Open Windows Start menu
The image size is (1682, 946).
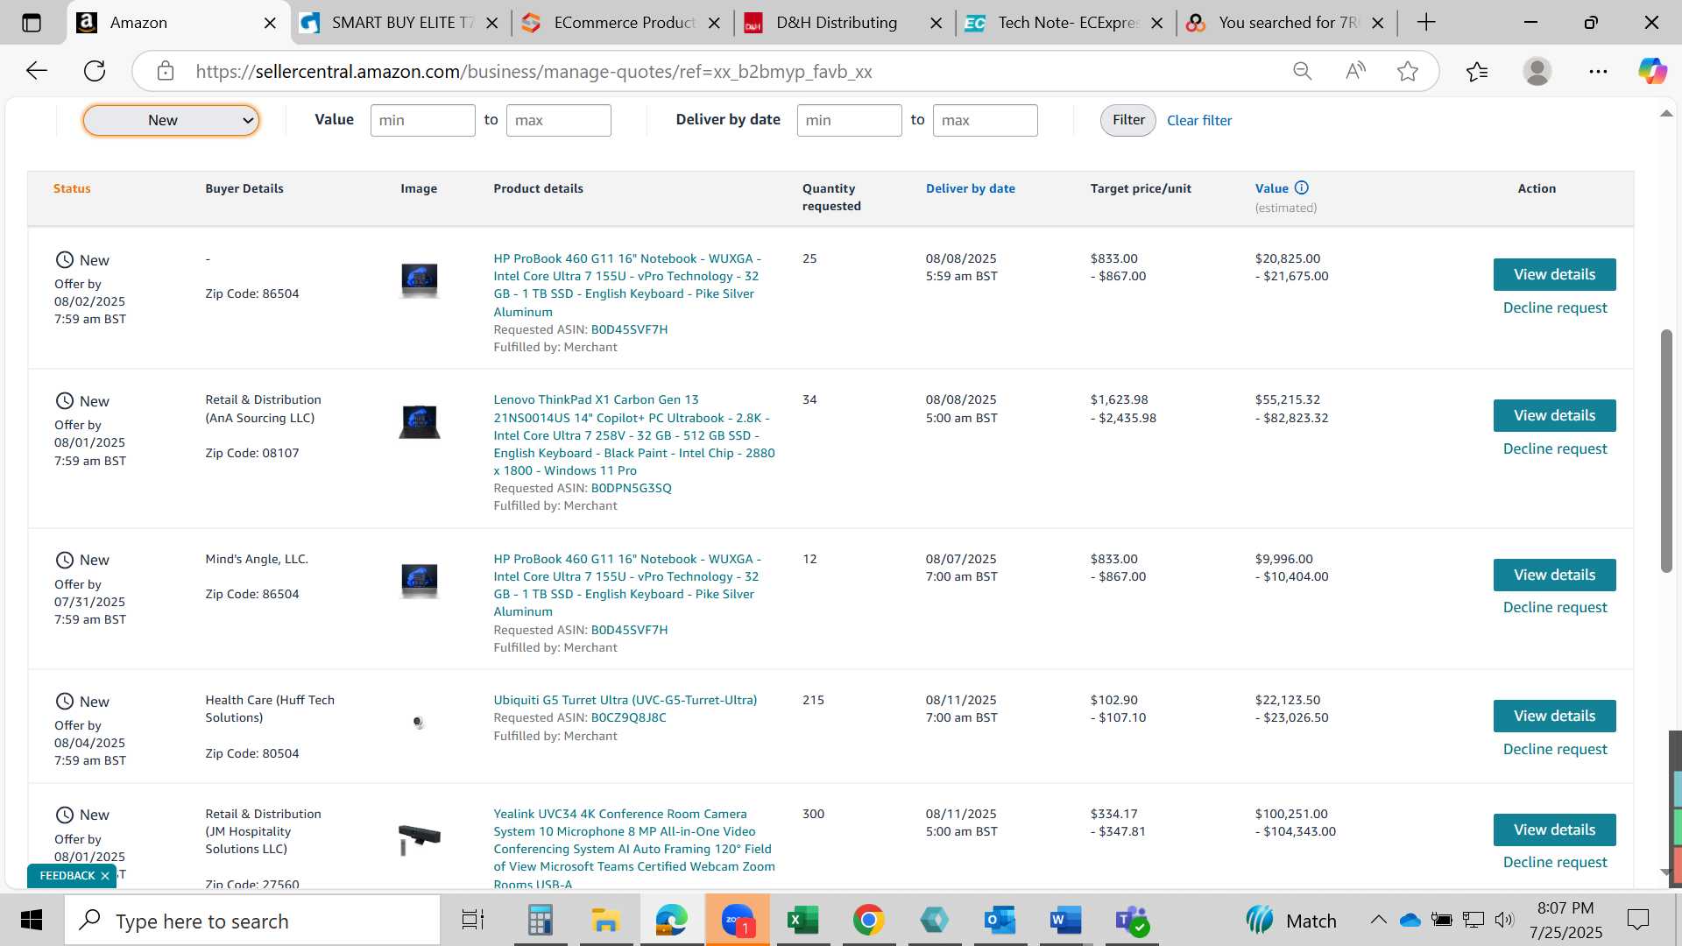click(x=32, y=921)
